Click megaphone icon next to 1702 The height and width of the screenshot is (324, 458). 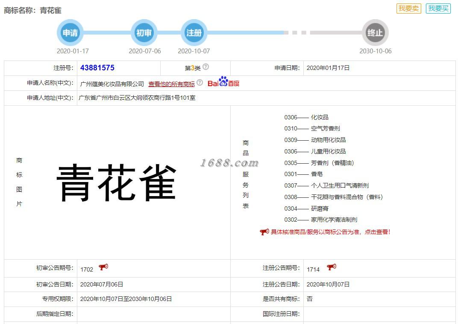[103, 267]
